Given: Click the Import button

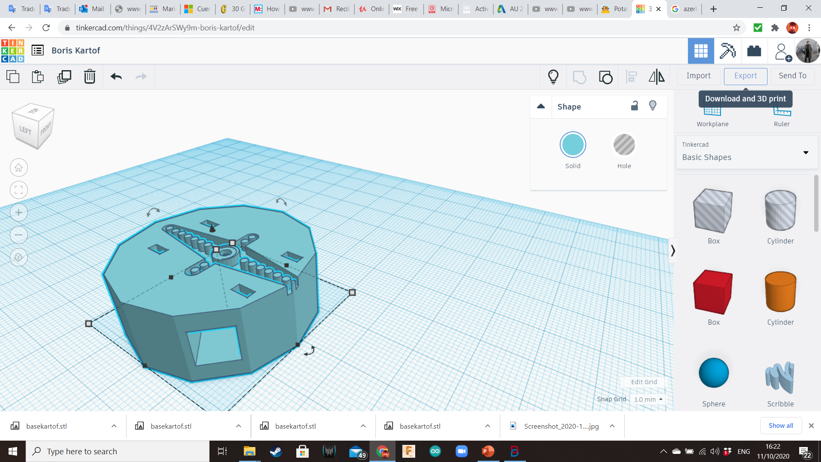Looking at the screenshot, I should click(x=698, y=76).
